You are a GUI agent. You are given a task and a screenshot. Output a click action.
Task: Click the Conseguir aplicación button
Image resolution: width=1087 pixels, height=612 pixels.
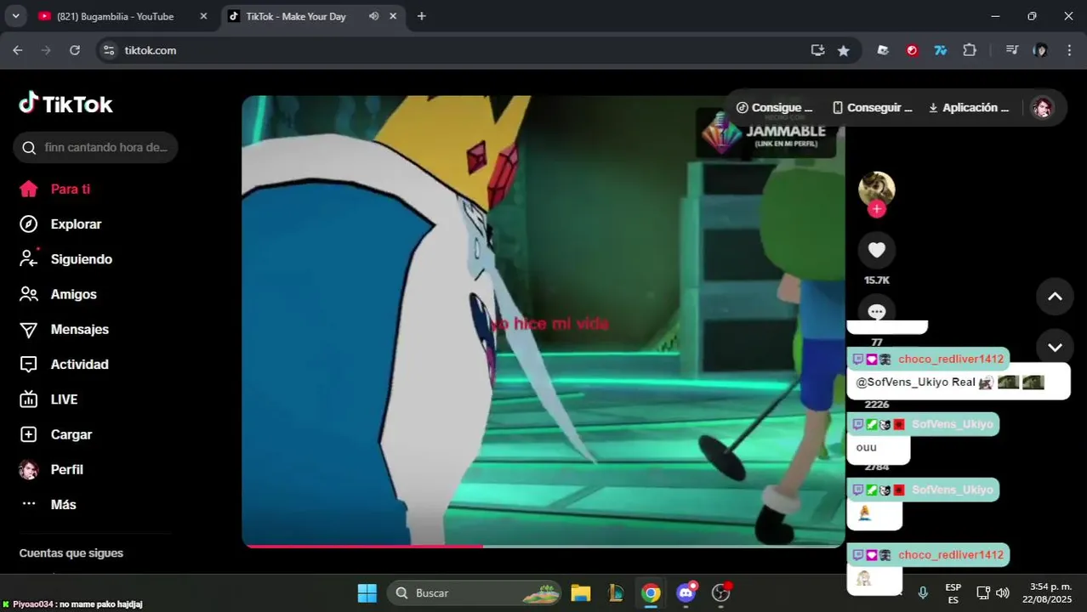(x=872, y=108)
